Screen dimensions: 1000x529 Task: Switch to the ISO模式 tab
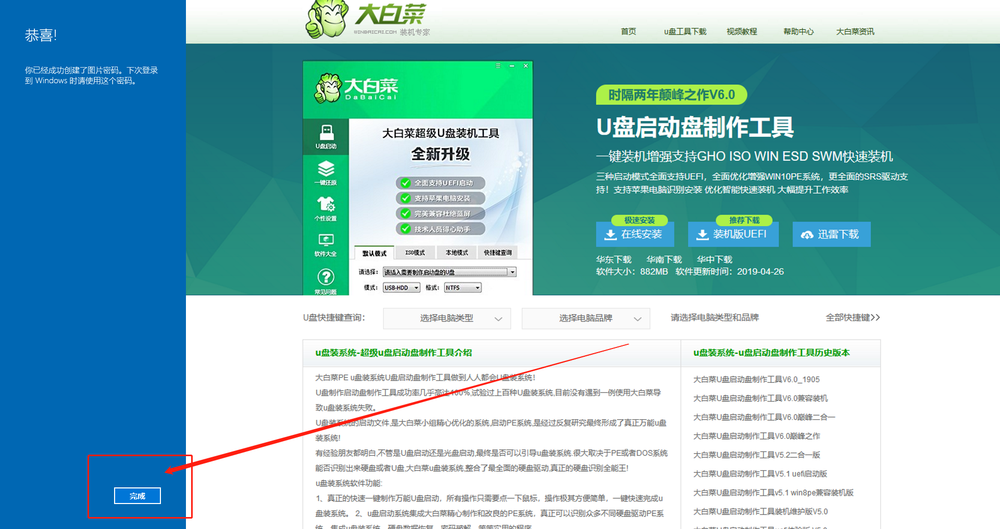coord(415,252)
